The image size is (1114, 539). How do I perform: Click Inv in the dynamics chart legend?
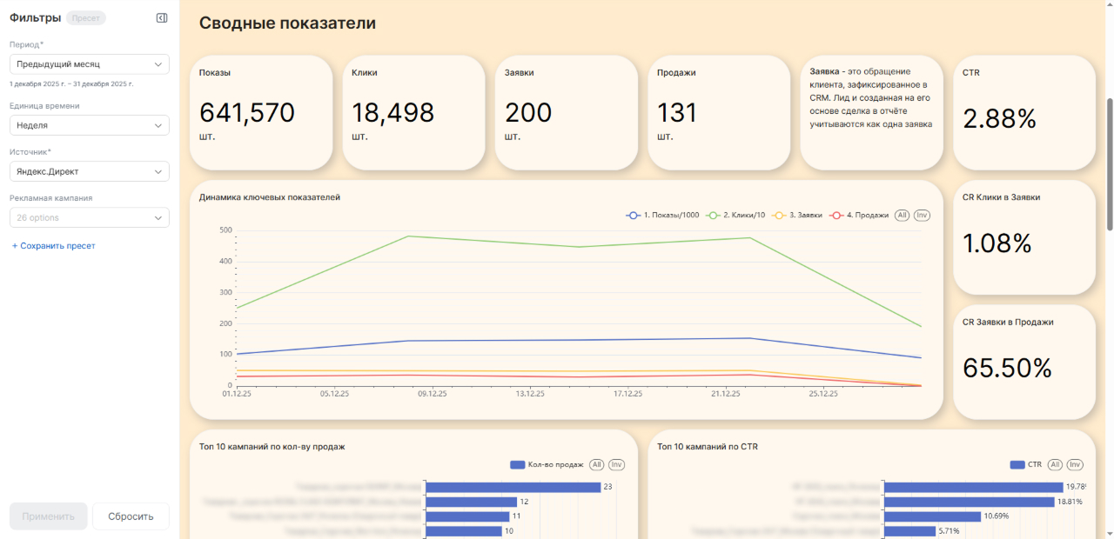[x=923, y=215]
